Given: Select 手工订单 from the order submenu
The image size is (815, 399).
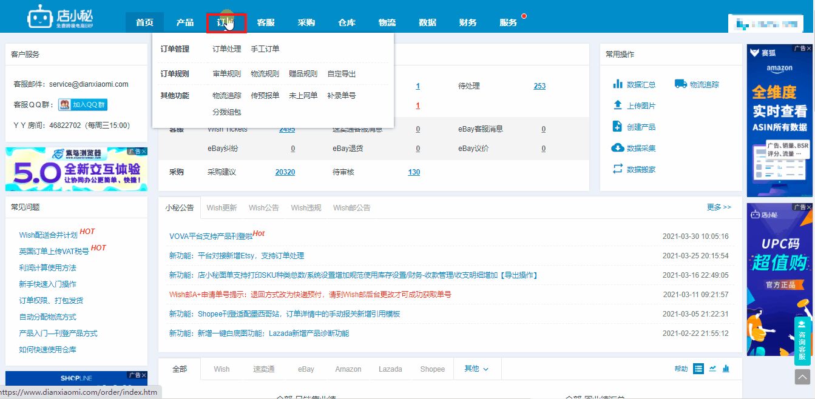Looking at the screenshot, I should tap(265, 49).
